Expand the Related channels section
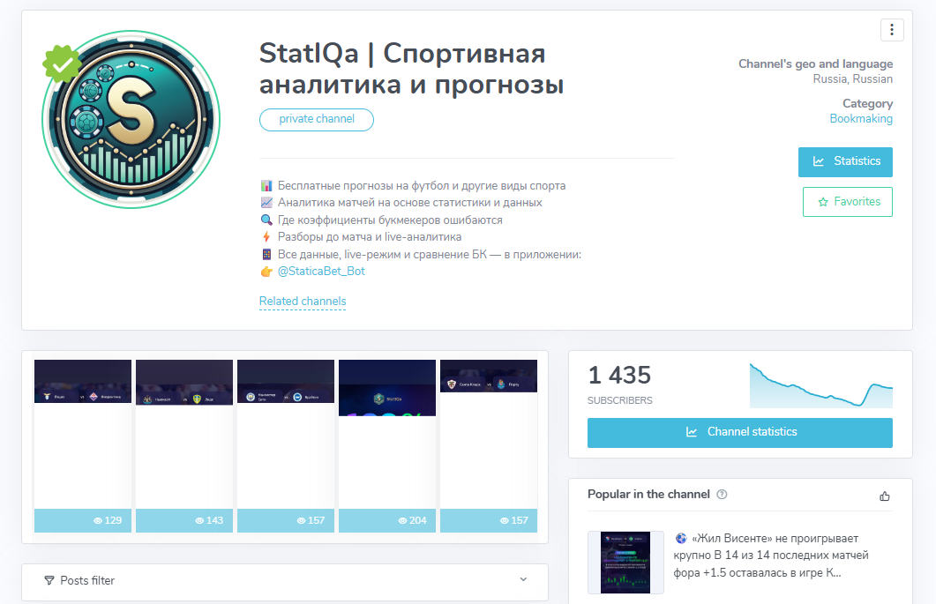 303,301
